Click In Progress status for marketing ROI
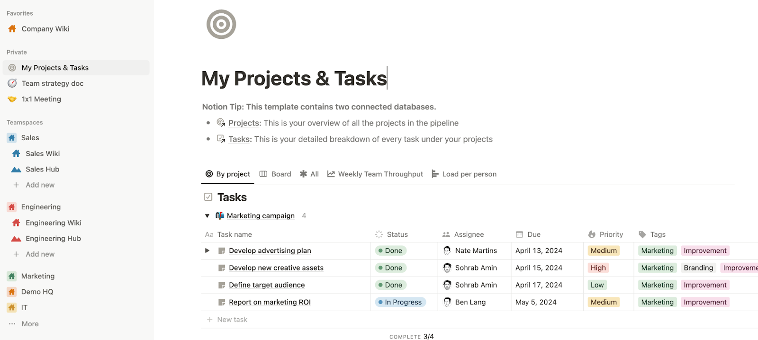The height and width of the screenshot is (340, 758). pyautogui.click(x=400, y=302)
